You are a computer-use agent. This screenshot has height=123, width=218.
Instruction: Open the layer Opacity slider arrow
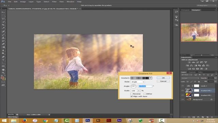pos(216,78)
